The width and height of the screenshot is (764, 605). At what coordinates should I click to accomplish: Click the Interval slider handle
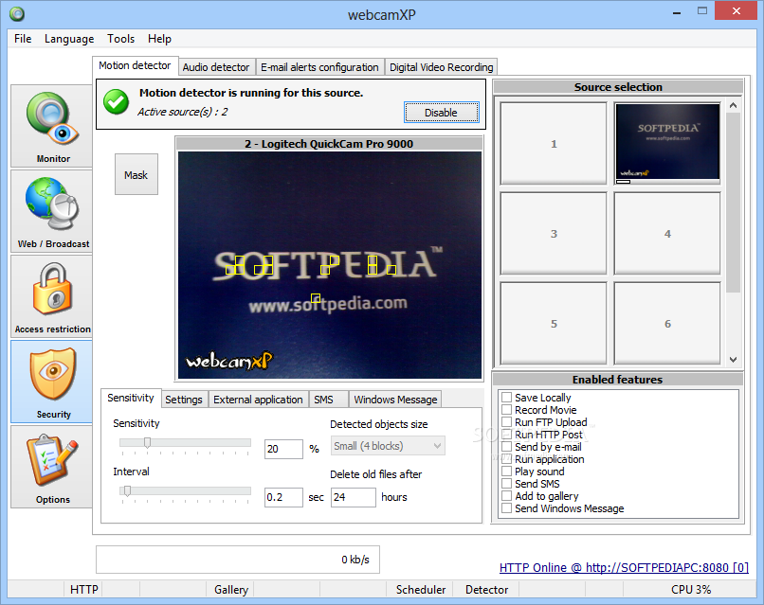[127, 490]
